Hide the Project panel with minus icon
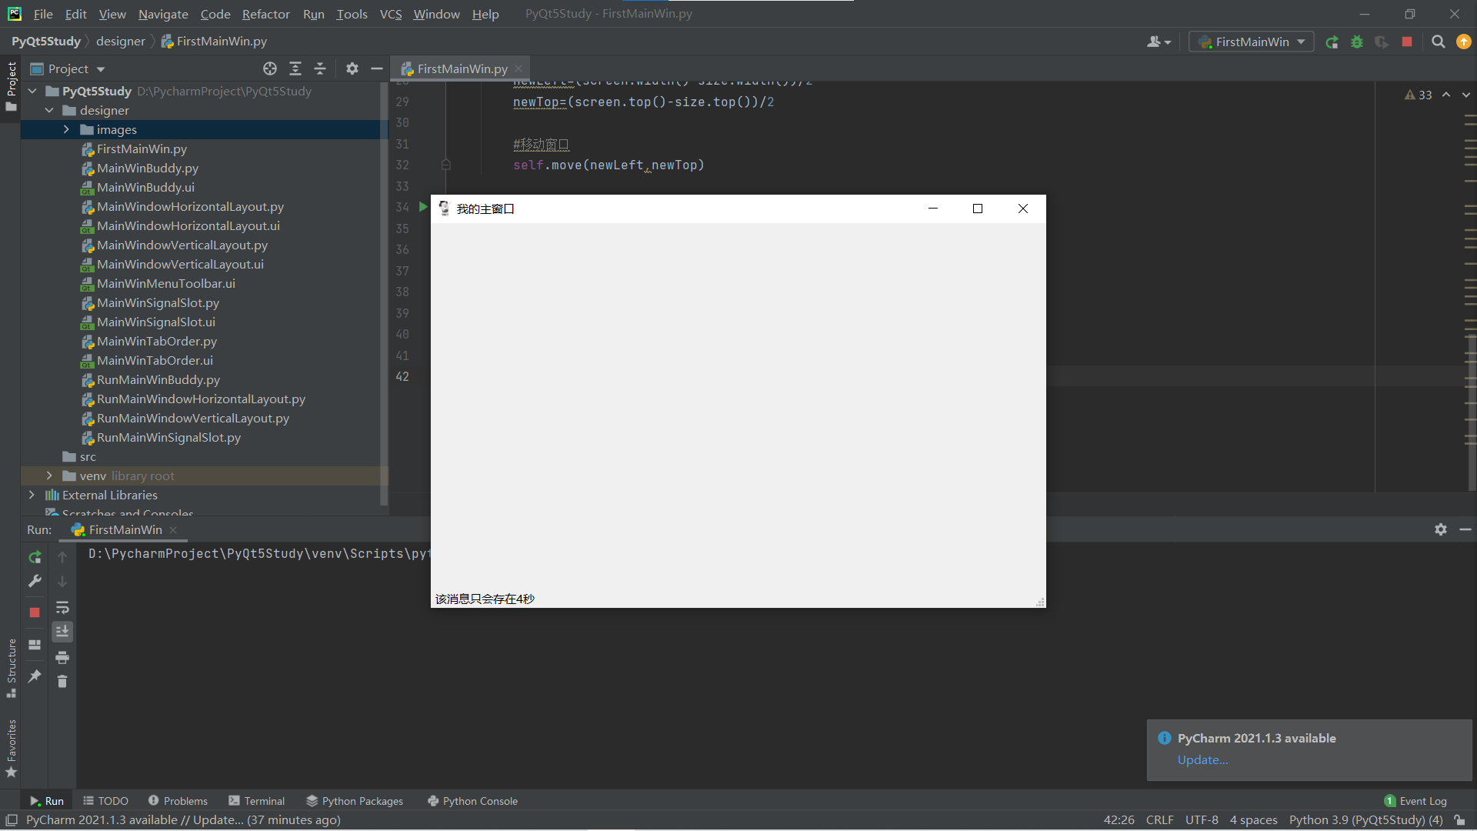Image resolution: width=1477 pixels, height=831 pixels. pos(377,68)
